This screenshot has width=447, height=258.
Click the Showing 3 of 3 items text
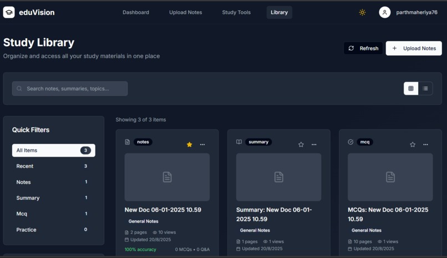[141, 120]
